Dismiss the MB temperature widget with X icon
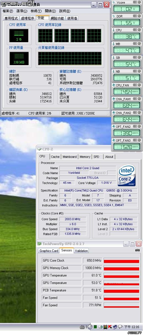This screenshot has width=143, height=335. [x=139, y=44]
